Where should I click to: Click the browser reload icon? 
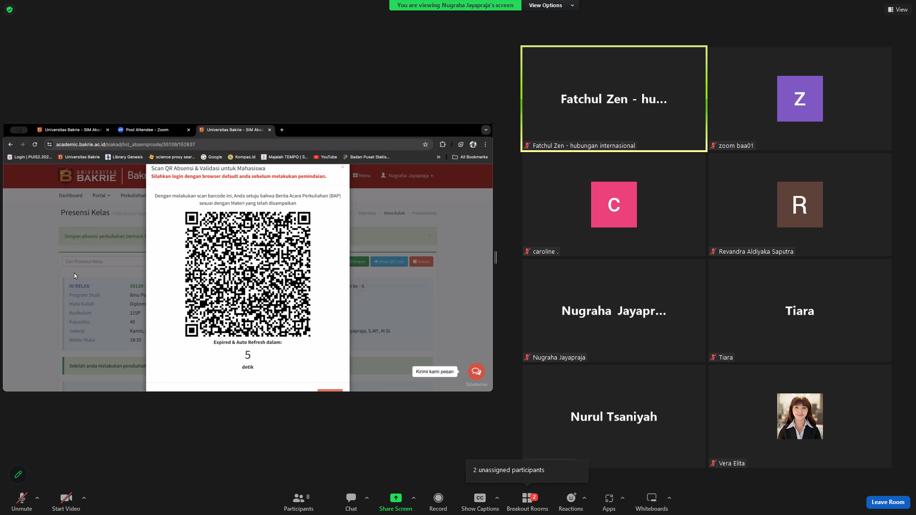(x=35, y=144)
